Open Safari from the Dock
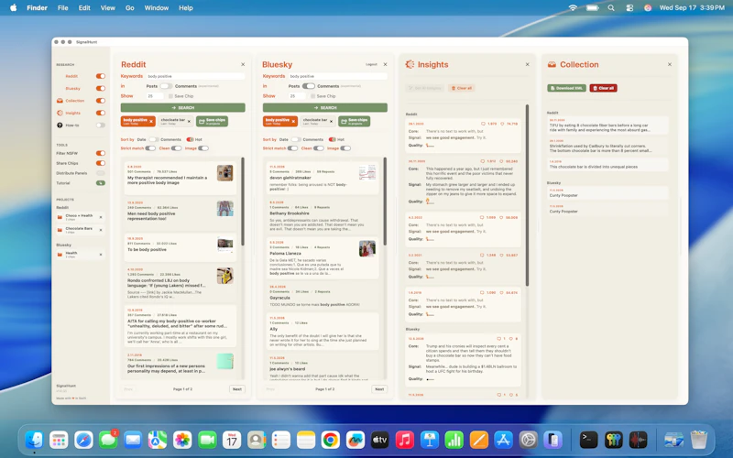Image resolution: width=733 pixels, height=458 pixels. point(83,440)
